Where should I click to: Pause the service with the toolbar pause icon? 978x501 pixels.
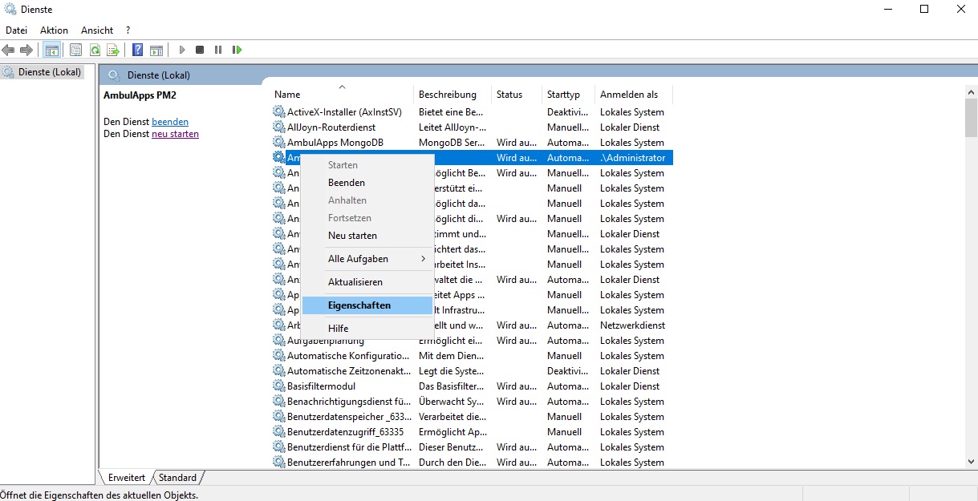tap(218, 50)
